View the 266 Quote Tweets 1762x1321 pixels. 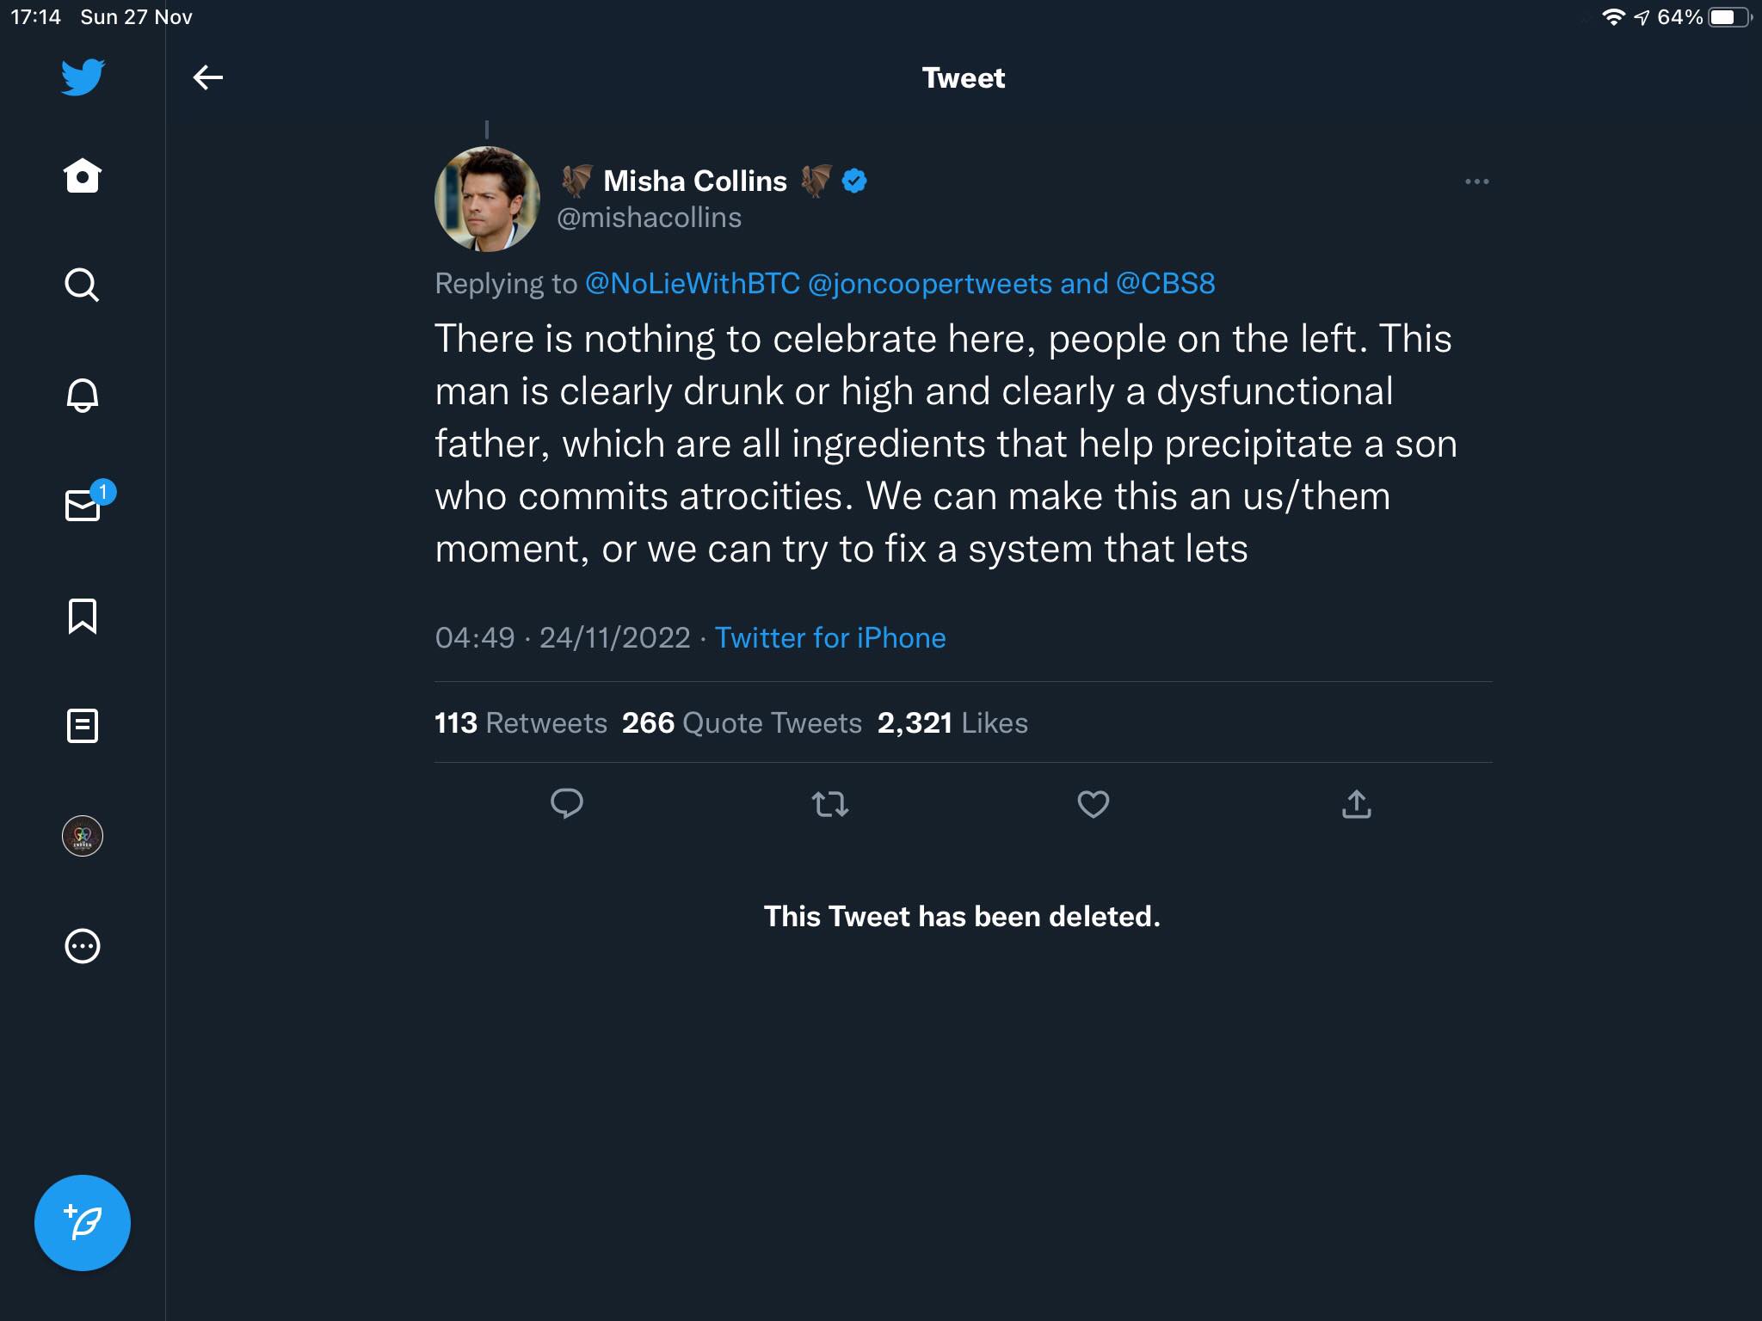[742, 722]
